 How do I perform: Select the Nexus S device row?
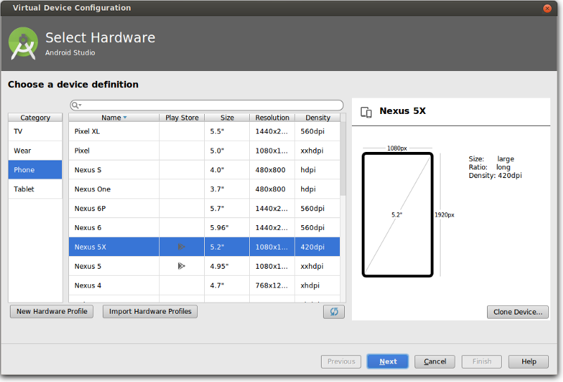point(204,170)
